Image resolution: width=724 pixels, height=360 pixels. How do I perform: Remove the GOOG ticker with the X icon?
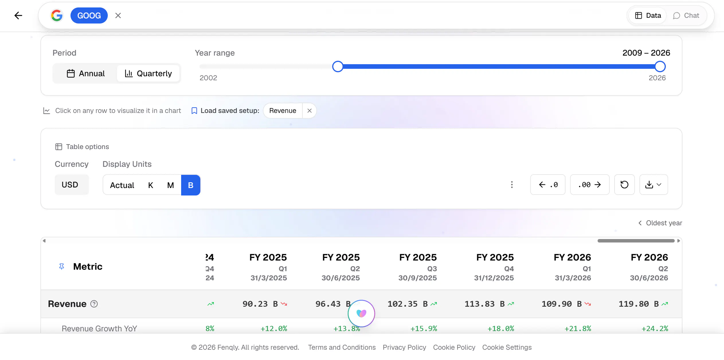(x=118, y=15)
